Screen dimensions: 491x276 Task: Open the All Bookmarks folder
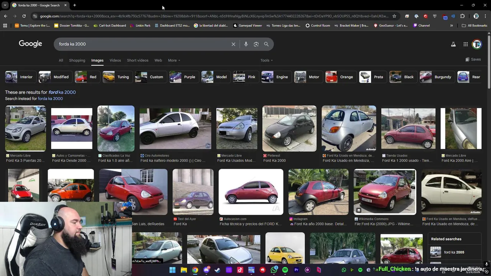point(475,26)
